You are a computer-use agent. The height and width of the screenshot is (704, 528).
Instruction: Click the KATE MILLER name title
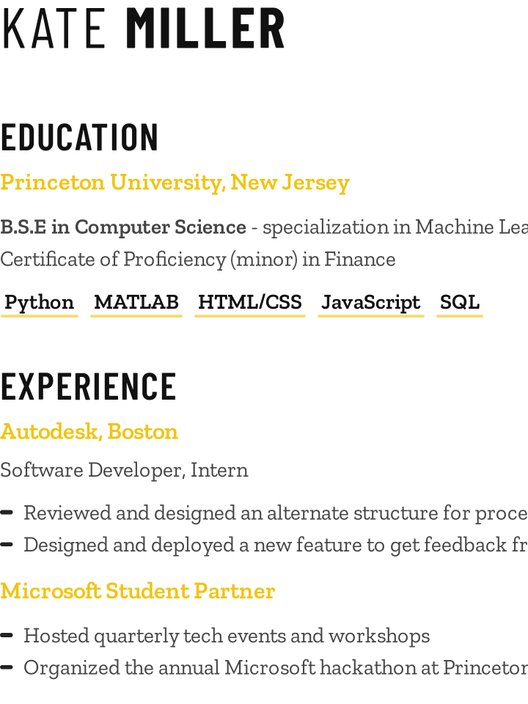pos(143,28)
